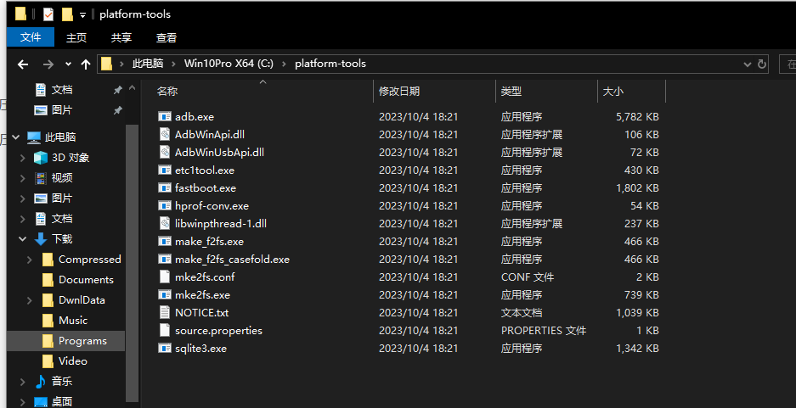Click the adb.exe file icon
Image resolution: width=796 pixels, height=408 pixels.
coord(165,116)
